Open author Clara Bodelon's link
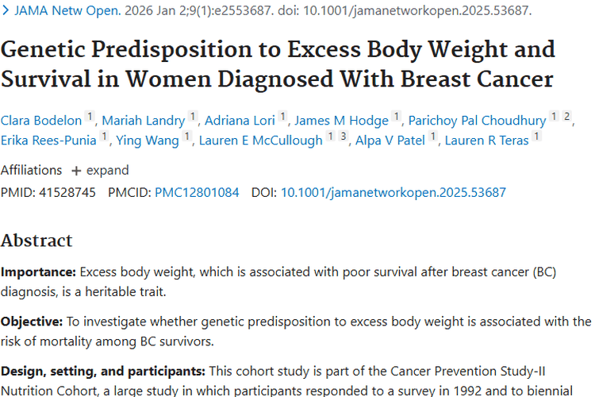Image resolution: width=595 pixels, height=397 pixels. coord(41,121)
